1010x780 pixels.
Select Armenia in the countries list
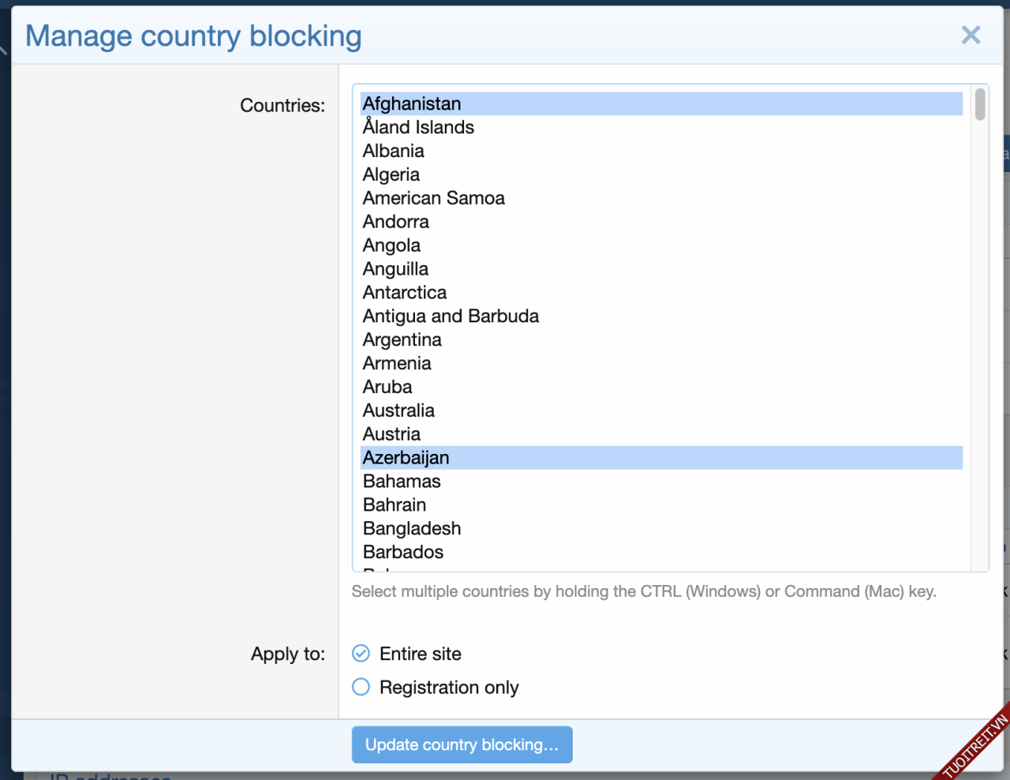[x=397, y=364]
